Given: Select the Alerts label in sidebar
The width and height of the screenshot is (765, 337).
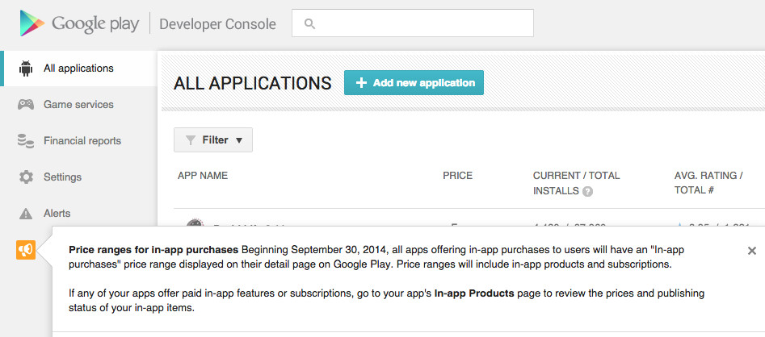Looking at the screenshot, I should pyautogui.click(x=57, y=214).
